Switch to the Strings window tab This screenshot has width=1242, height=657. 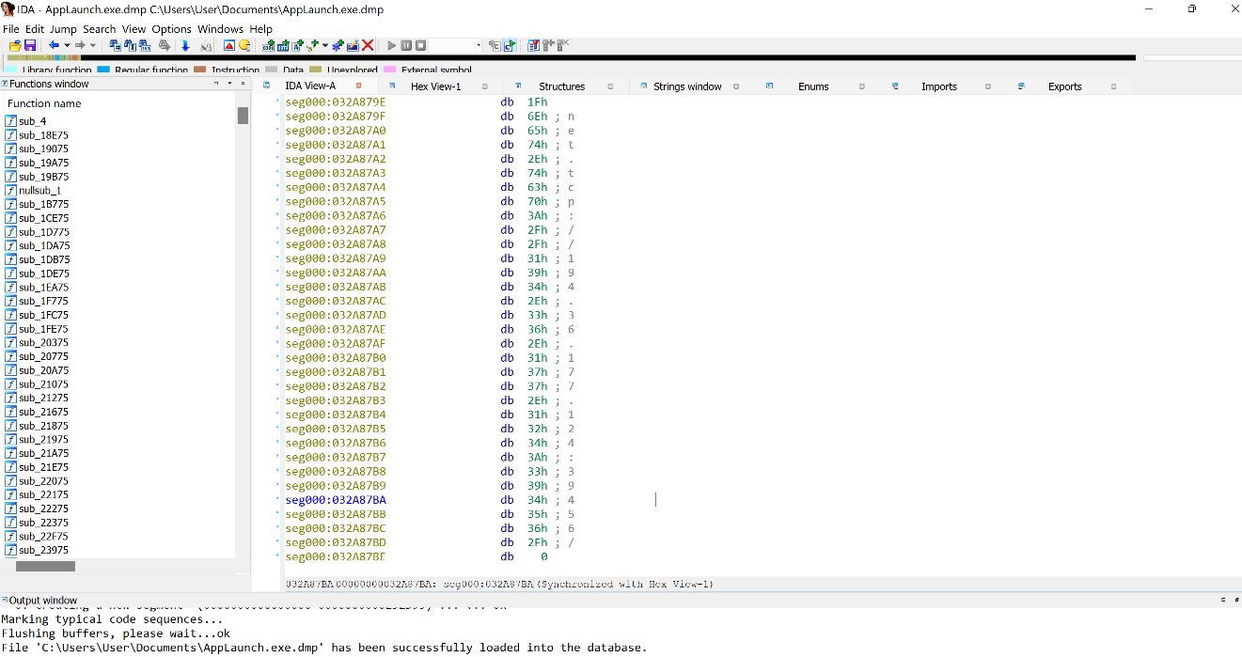pos(687,86)
